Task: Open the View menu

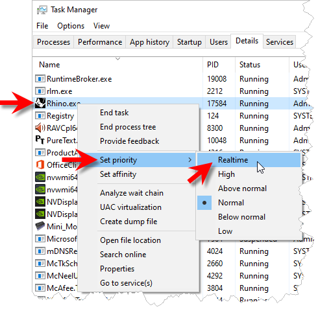Action: click(101, 26)
